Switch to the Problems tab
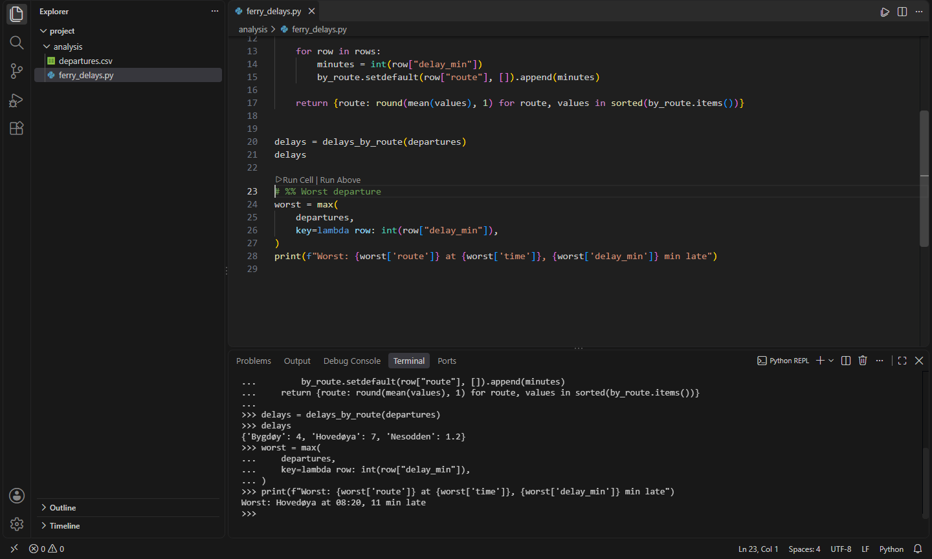Image resolution: width=932 pixels, height=559 pixels. (x=254, y=361)
